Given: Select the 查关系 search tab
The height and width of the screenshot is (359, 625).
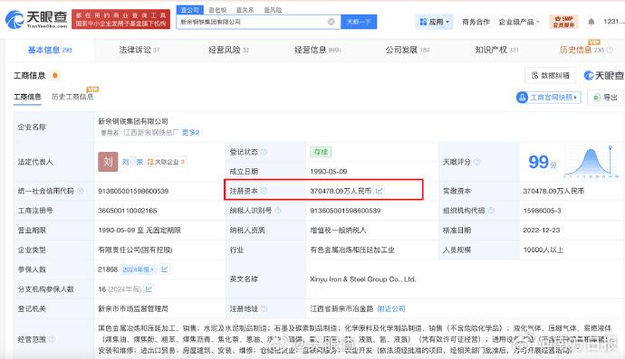Looking at the screenshot, I should click(x=245, y=10).
